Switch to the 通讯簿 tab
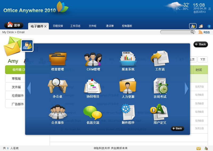The image size is (213, 151). coord(110,26)
